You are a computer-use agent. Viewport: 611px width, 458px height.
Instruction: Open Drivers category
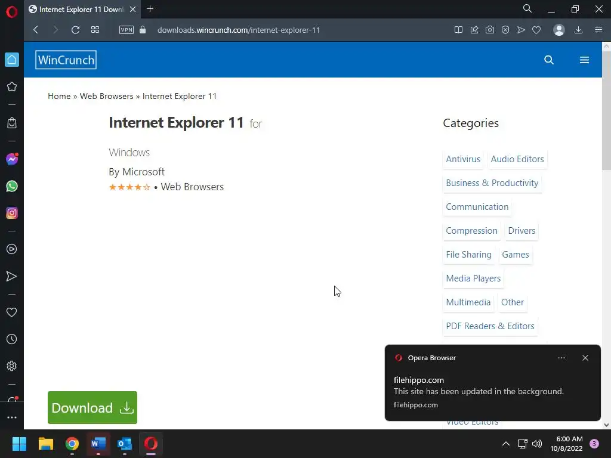521,231
